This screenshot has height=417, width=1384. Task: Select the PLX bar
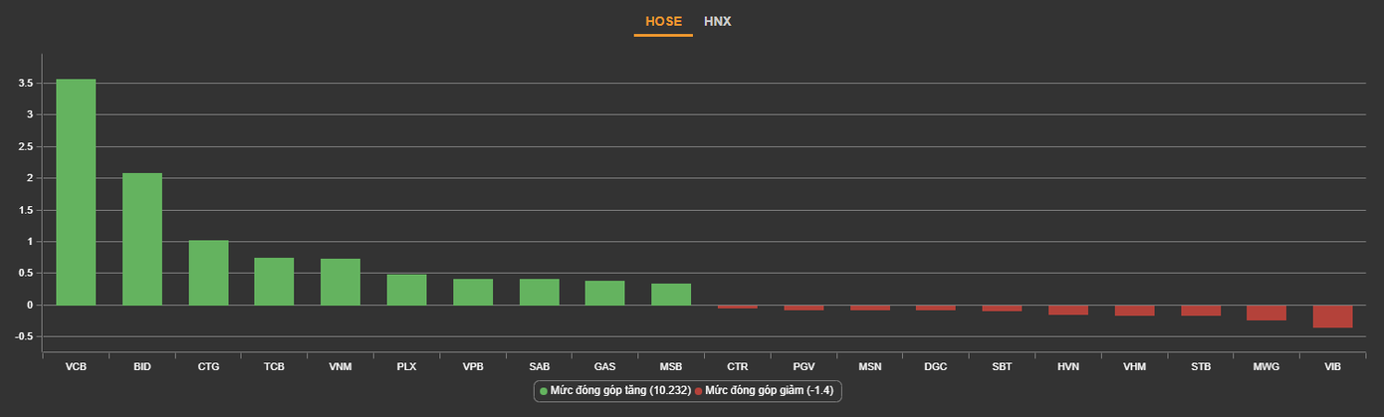pyautogui.click(x=406, y=290)
